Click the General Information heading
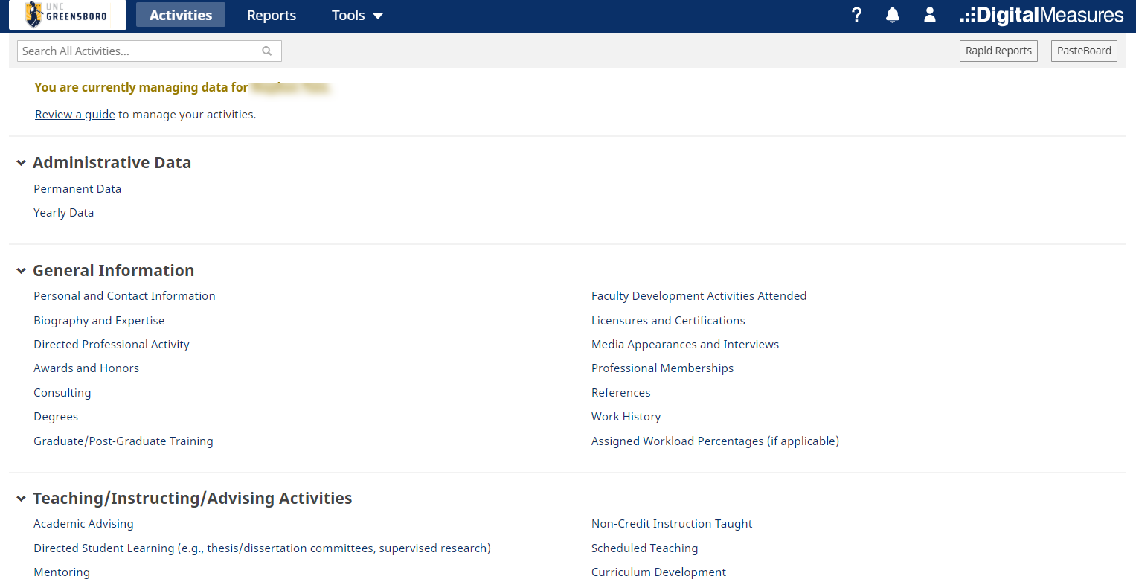The height and width of the screenshot is (579, 1136). (113, 271)
